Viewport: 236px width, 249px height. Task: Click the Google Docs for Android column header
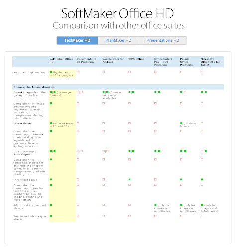tap(113, 60)
